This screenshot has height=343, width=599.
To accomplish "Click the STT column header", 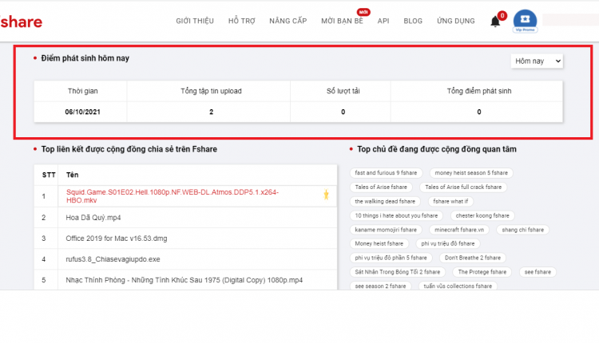I will point(49,175).
